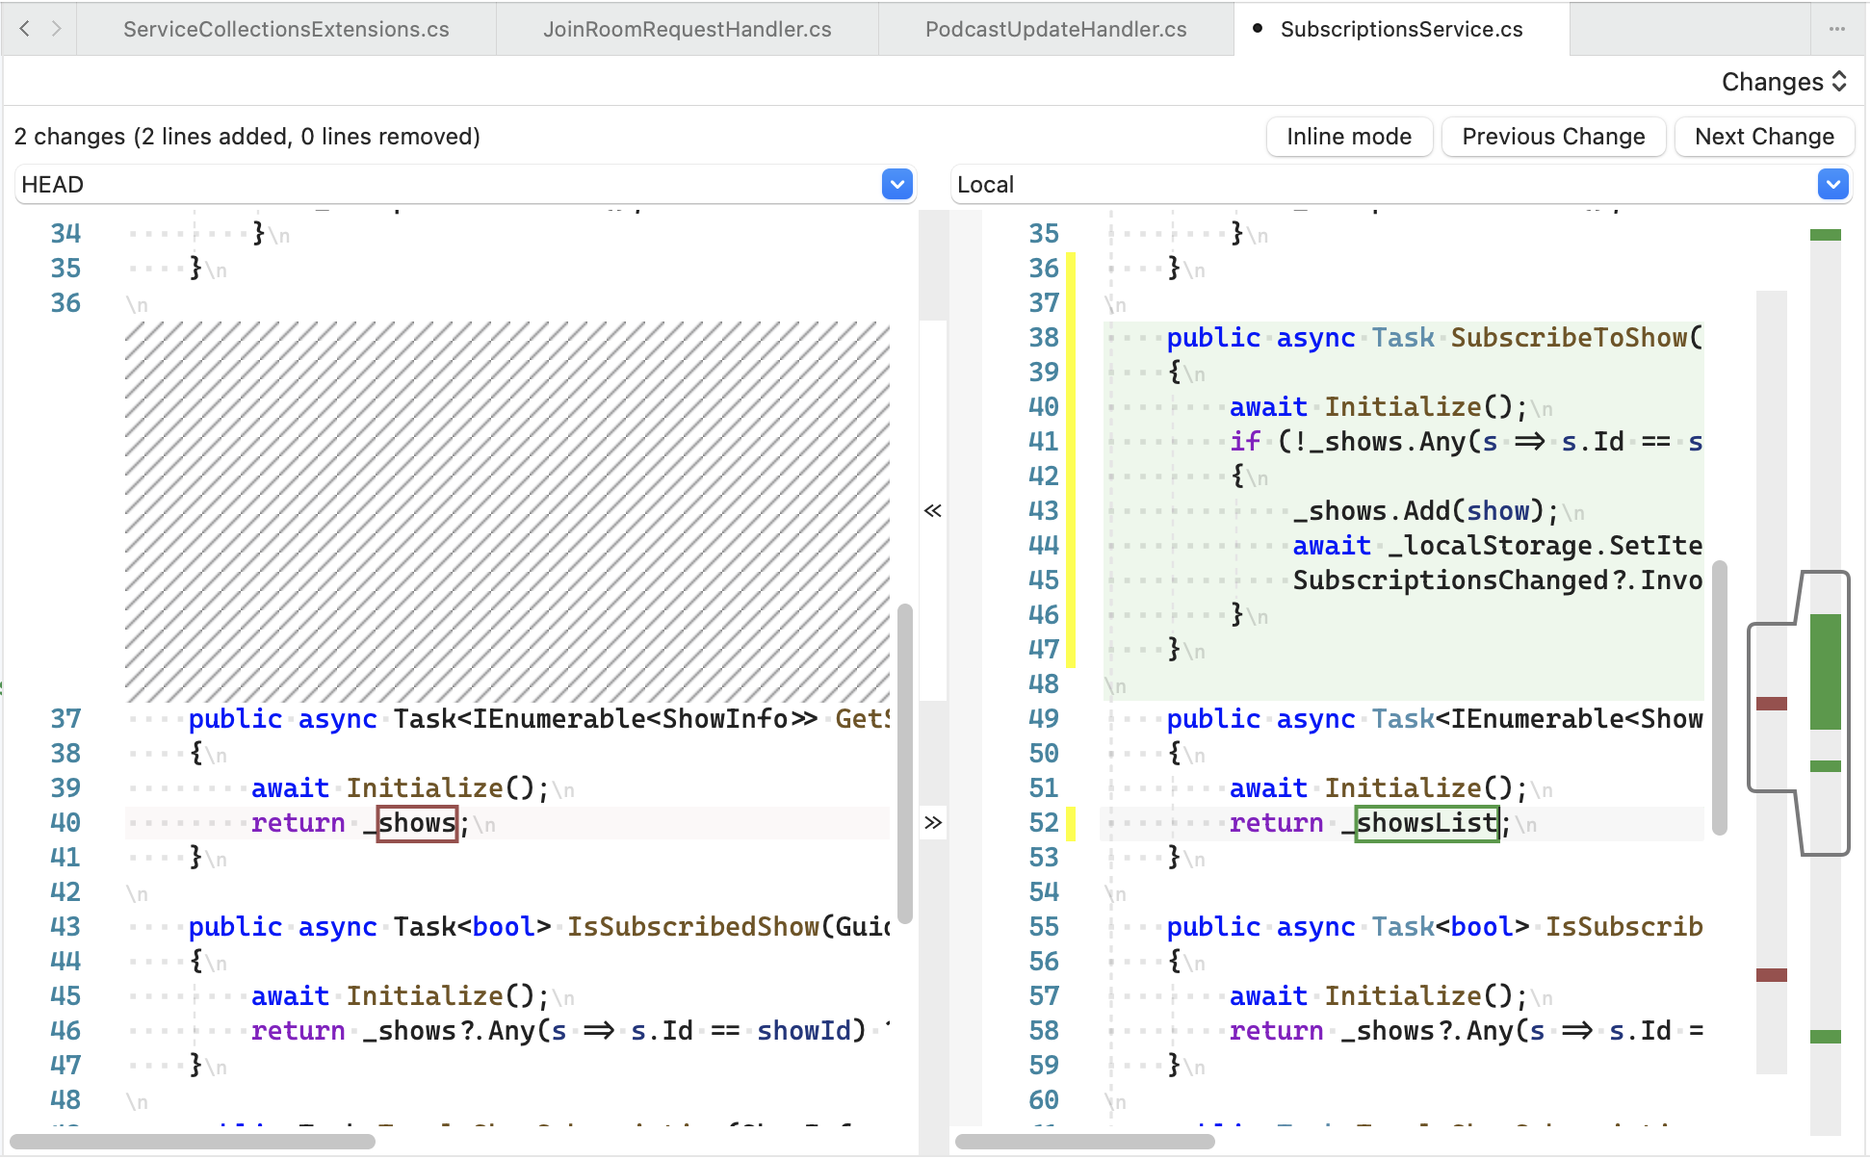Click the merge left arrows icon
The height and width of the screenshot is (1159, 1870).
pos(932,510)
